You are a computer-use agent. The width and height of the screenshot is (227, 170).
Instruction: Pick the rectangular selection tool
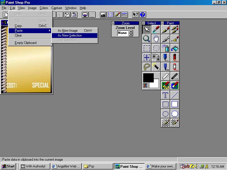click(147, 48)
